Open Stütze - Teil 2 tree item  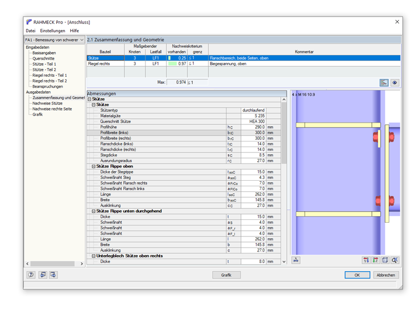(x=44, y=70)
